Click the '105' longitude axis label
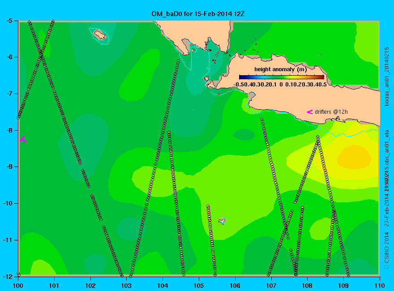This screenshot has width=394, height=291. pyautogui.click(x=199, y=286)
